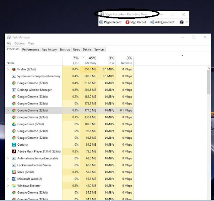Click the LockScreenContent Server icon
The height and width of the screenshot is (201, 214).
click(14, 165)
